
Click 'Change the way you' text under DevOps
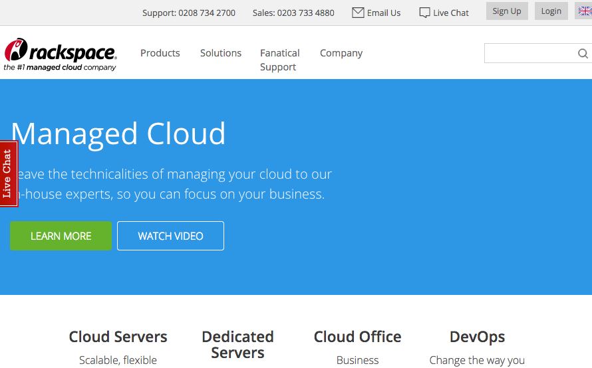[477, 360]
